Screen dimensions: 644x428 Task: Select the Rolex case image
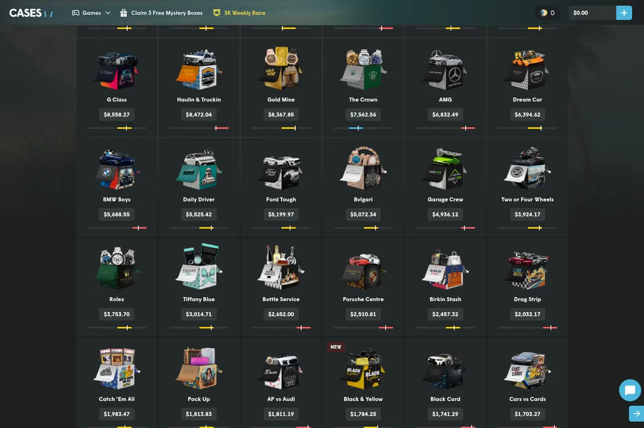(x=117, y=269)
